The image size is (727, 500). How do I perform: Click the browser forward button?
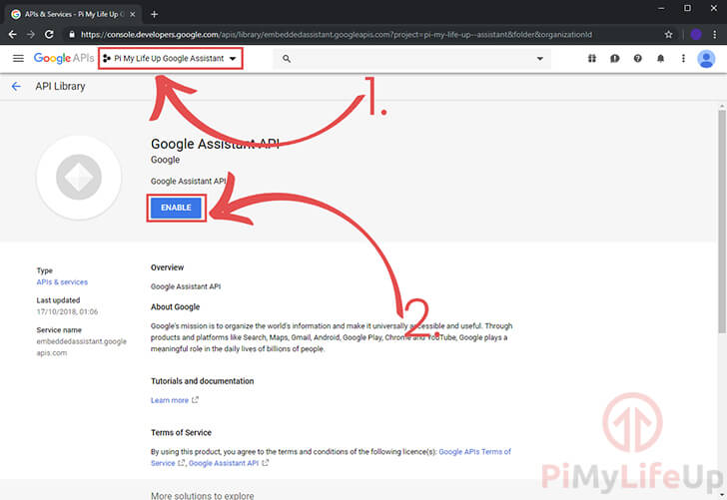pos(31,34)
